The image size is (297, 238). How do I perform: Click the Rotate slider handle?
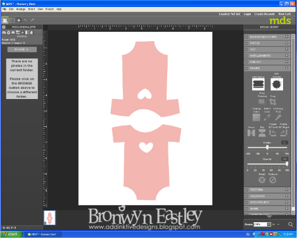(x=267, y=147)
